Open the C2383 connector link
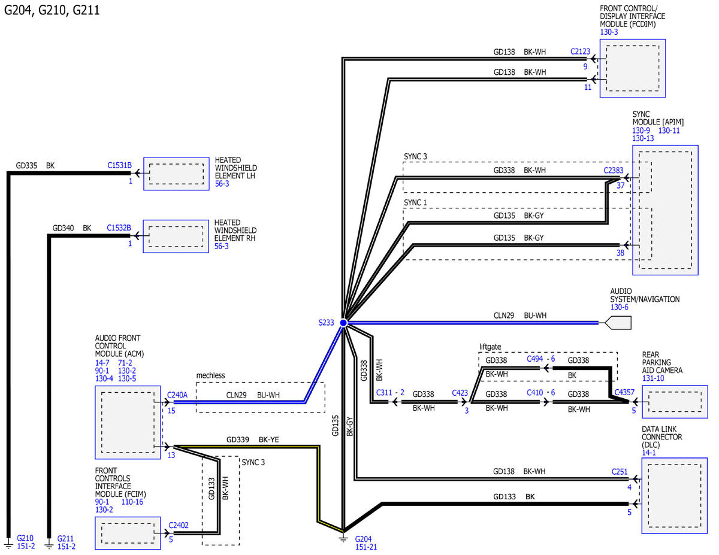Image resolution: width=719 pixels, height=555 pixels. click(x=614, y=171)
